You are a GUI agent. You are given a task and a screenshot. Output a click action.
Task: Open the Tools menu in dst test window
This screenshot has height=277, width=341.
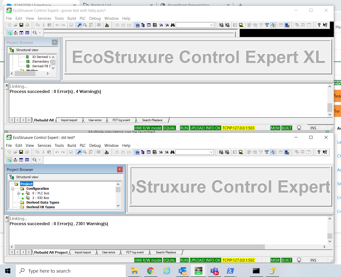click(59, 145)
